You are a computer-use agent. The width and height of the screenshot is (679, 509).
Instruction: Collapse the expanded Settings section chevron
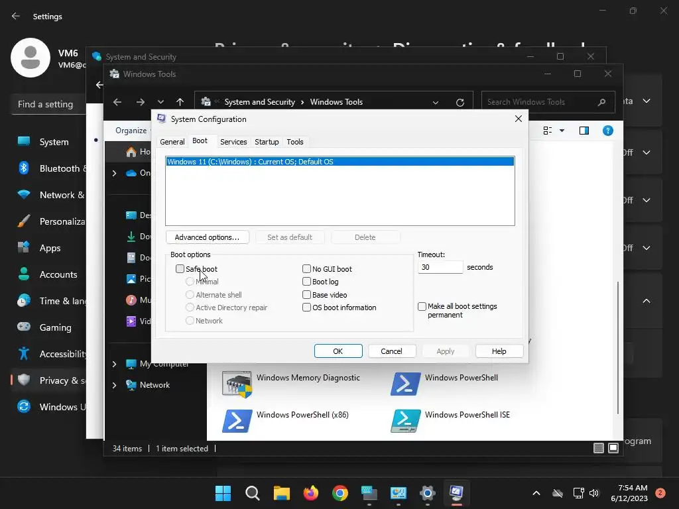646,301
